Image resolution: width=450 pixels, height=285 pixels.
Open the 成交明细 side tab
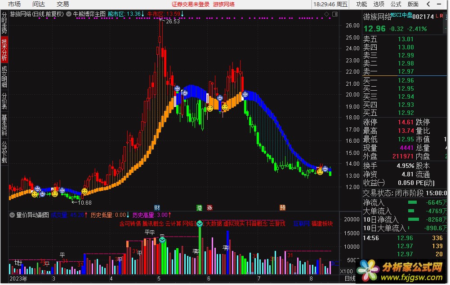(4, 76)
